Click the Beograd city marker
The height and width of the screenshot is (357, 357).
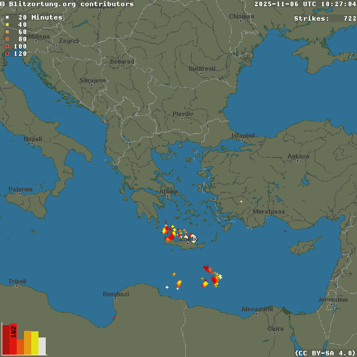(121, 66)
